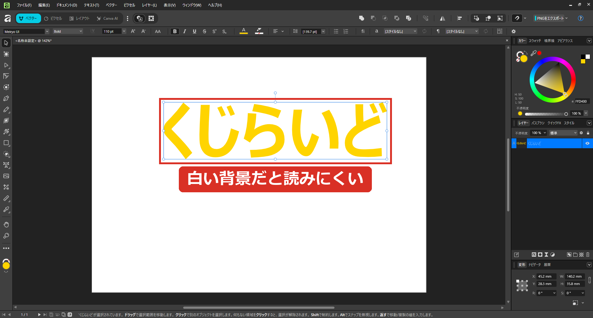Open the ファイル(F) menu

pos(24,5)
